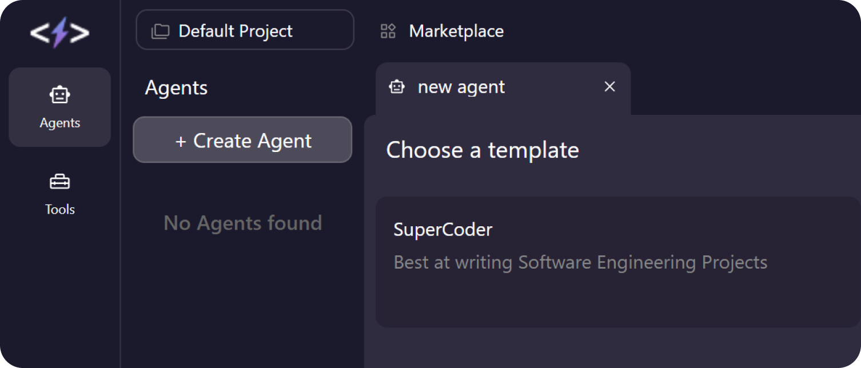Viewport: 861px width, 368px height.
Task: Click the lightning bolt app logo
Action: point(59,33)
